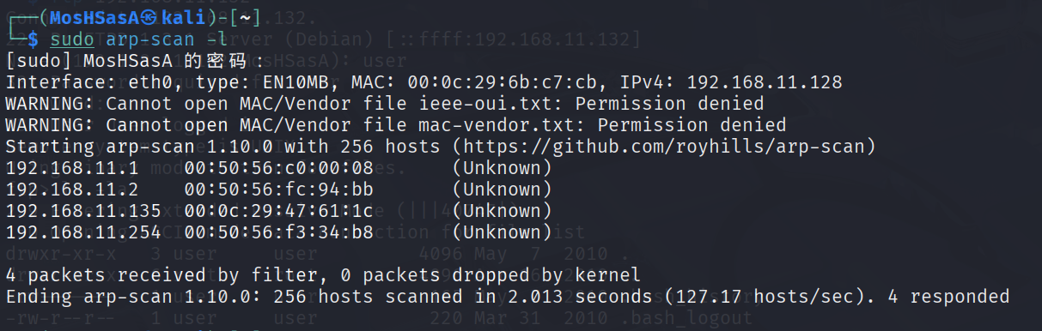Select IP address 192.168.11.1
The height and width of the screenshot is (331, 1042).
71,168
